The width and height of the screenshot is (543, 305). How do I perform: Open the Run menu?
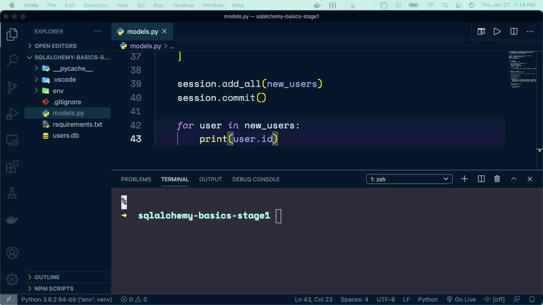click(x=159, y=5)
